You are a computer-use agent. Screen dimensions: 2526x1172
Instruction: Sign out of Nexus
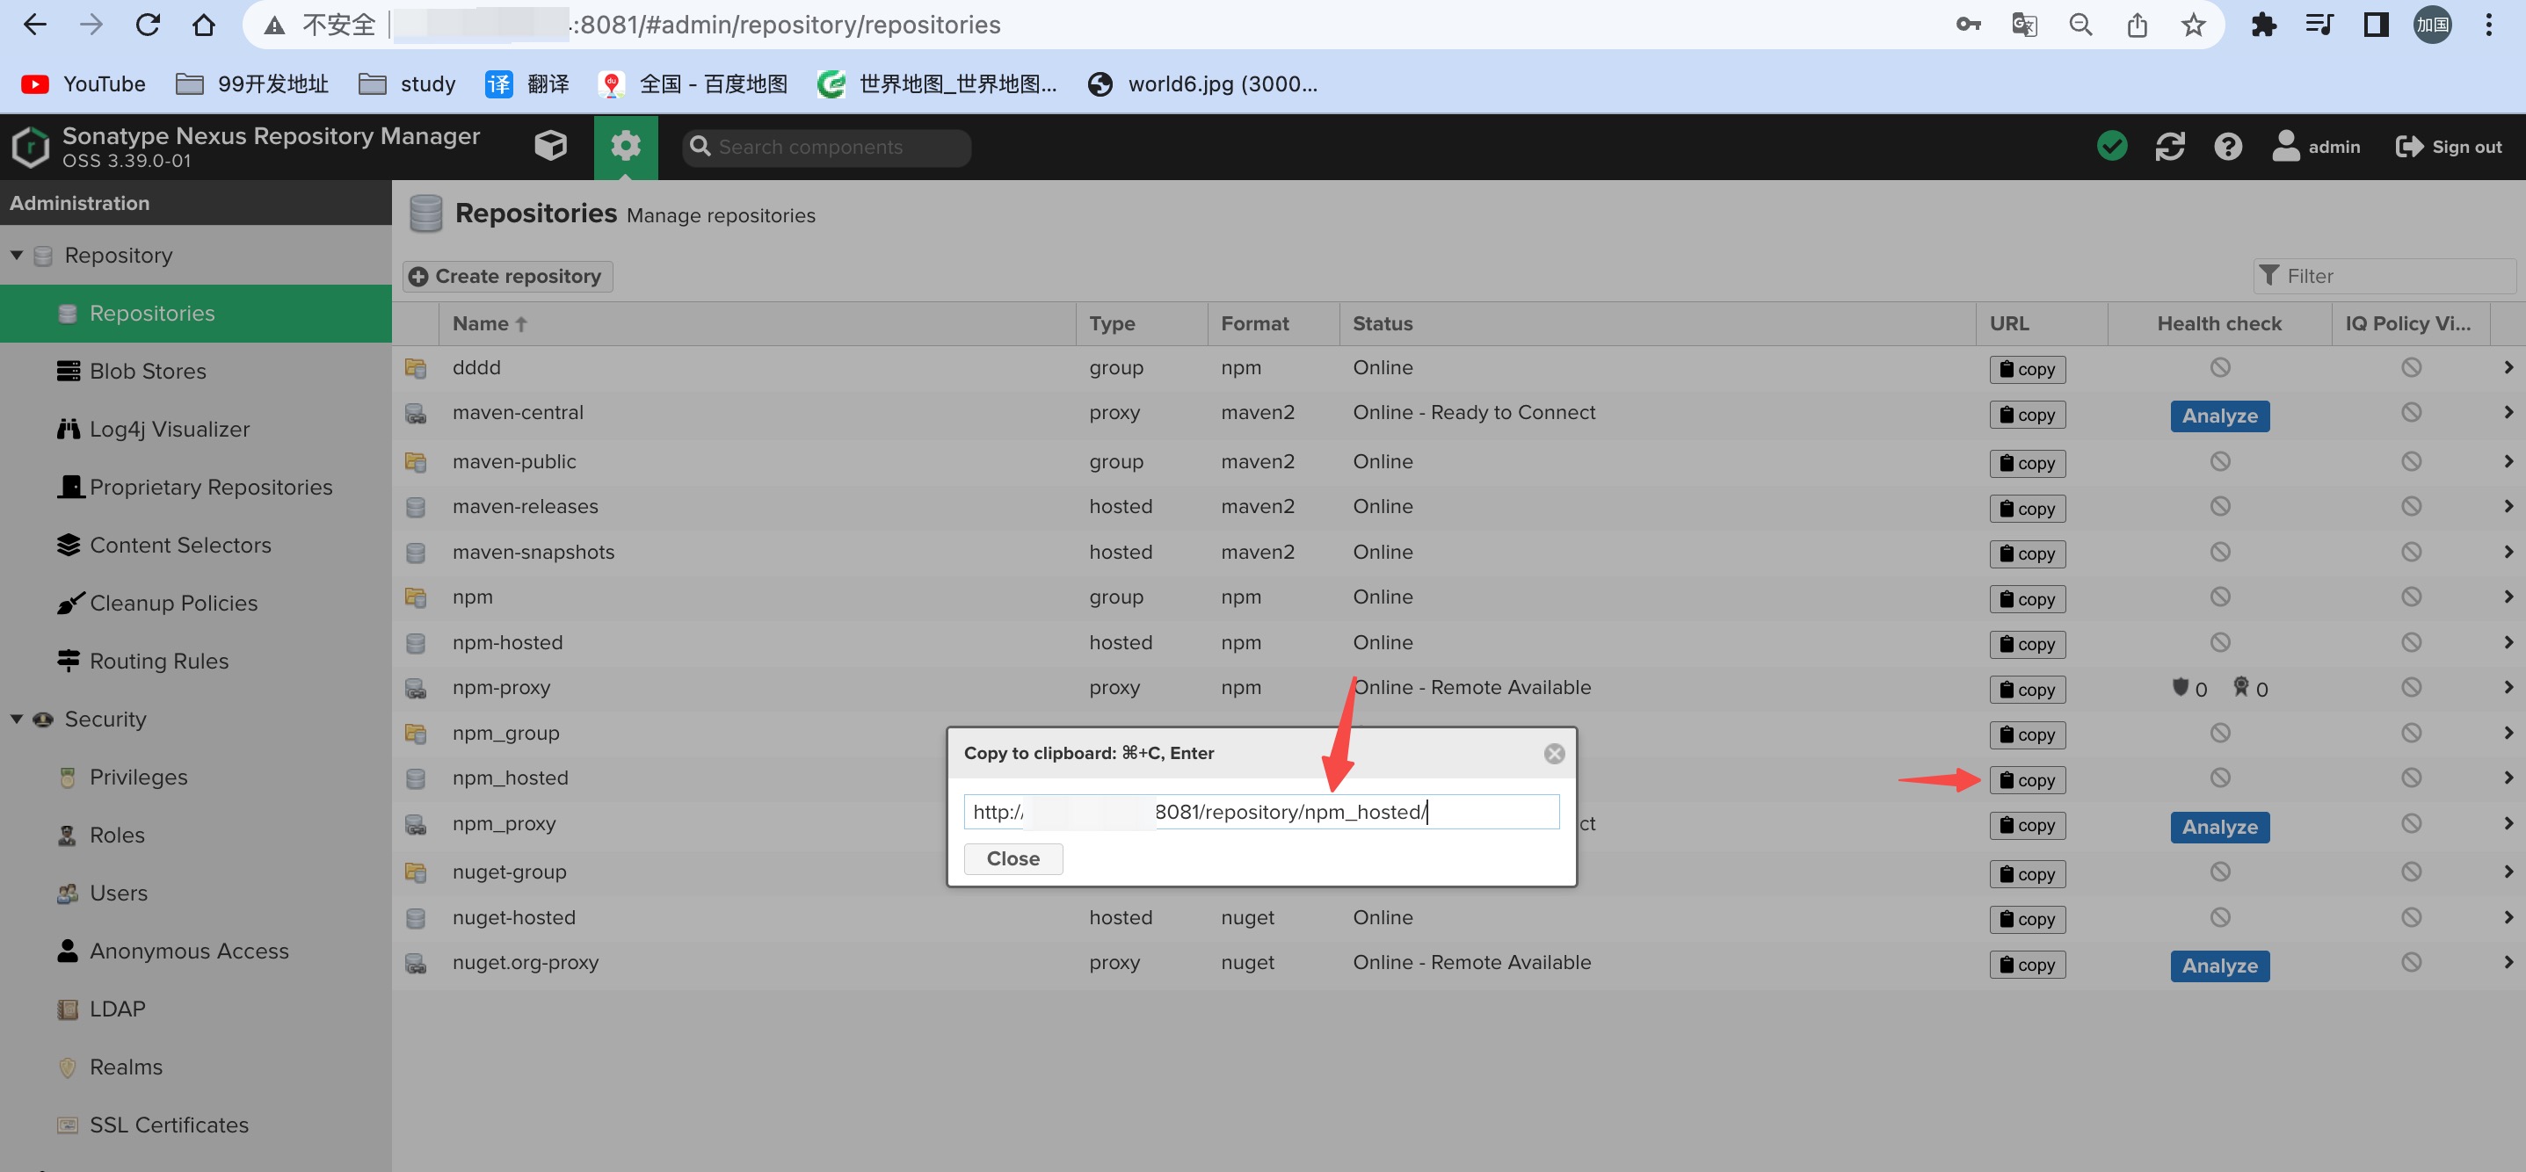pyautogui.click(x=2448, y=146)
